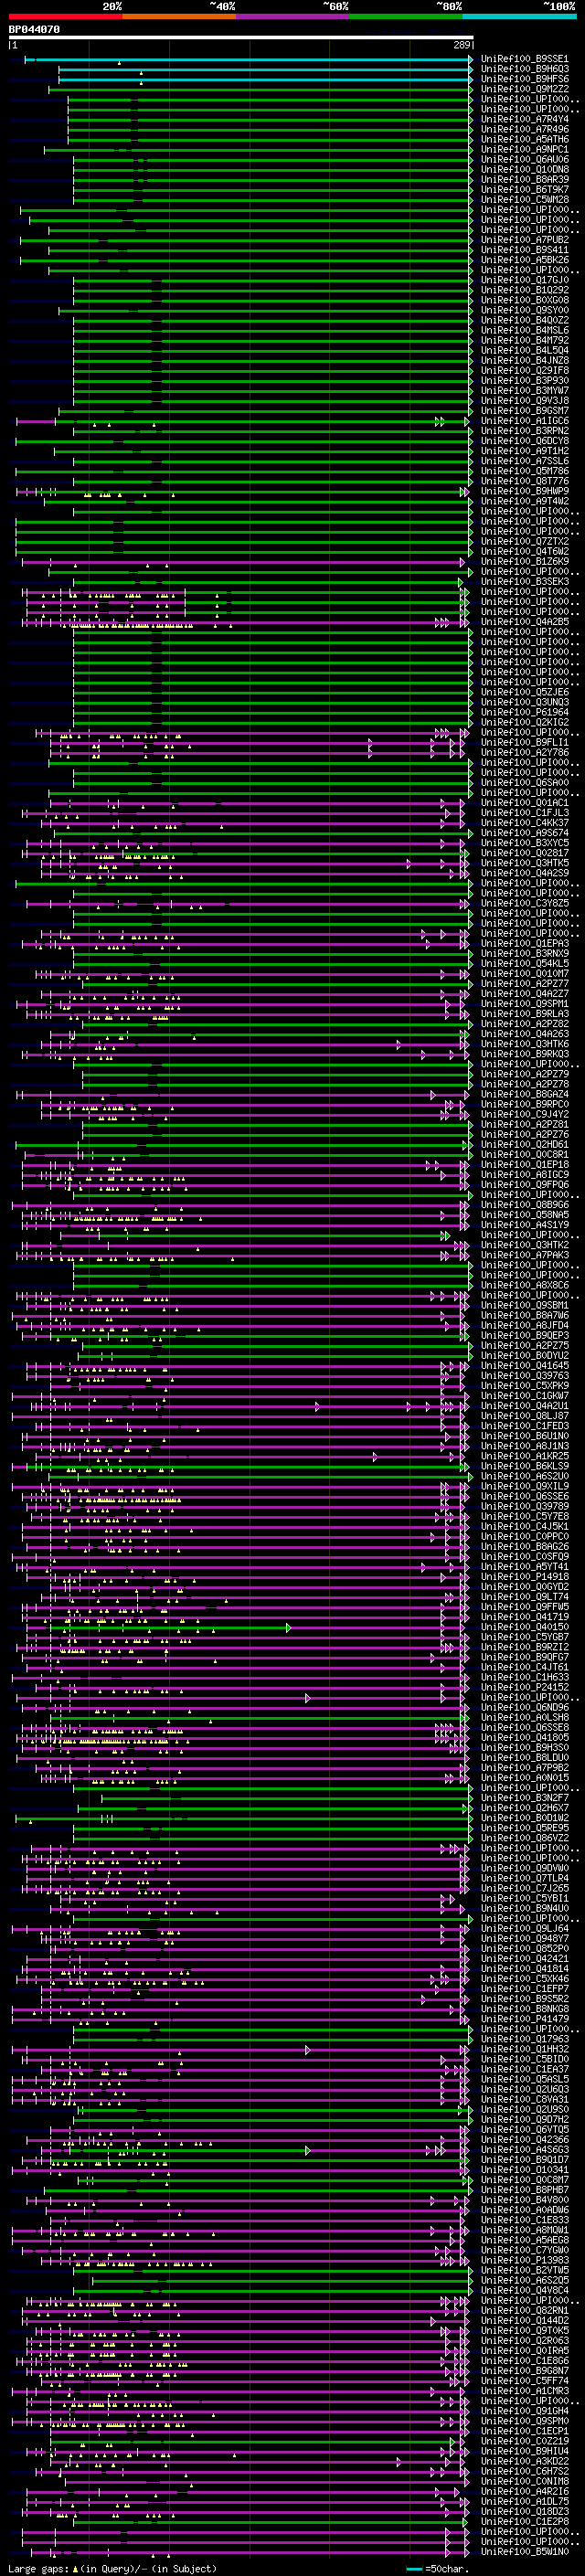
Task: Open the last hit UniRef100_B5W1N0
Action: click(525, 2551)
